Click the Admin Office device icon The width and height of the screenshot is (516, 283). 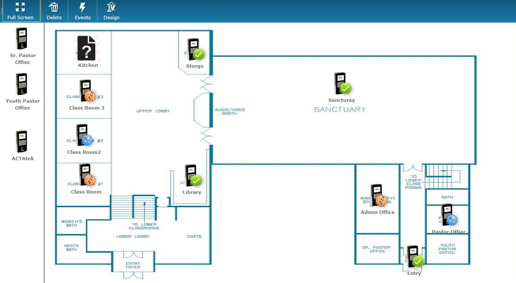point(377,195)
